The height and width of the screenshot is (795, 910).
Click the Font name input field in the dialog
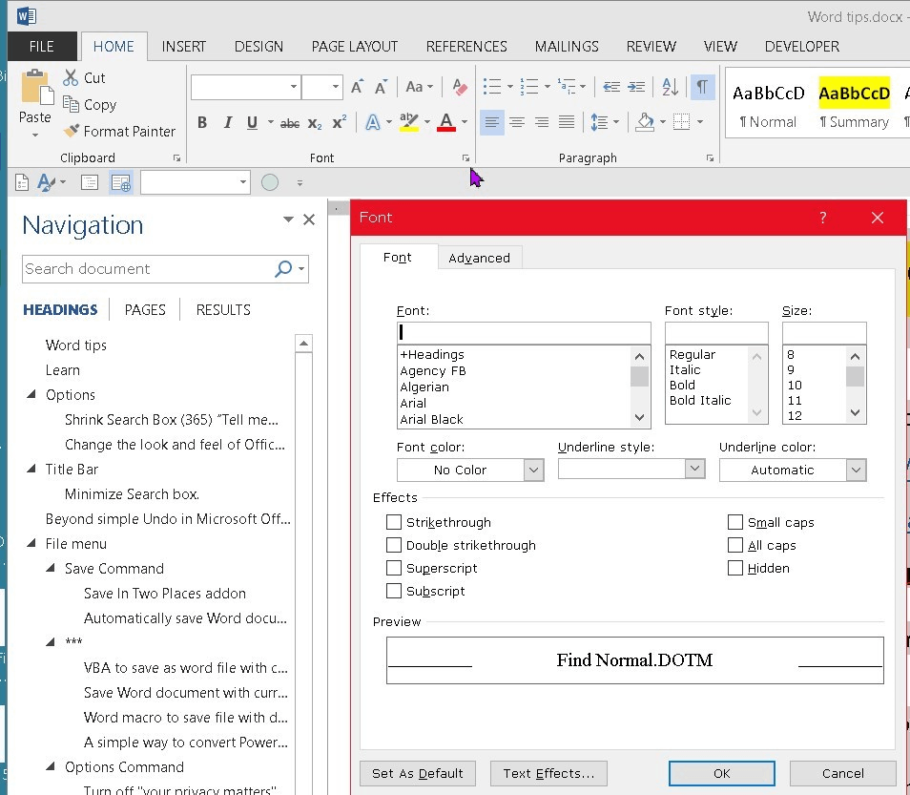524,333
